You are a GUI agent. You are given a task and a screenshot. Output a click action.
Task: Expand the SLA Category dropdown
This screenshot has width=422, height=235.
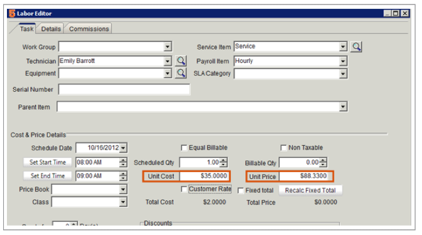point(343,74)
